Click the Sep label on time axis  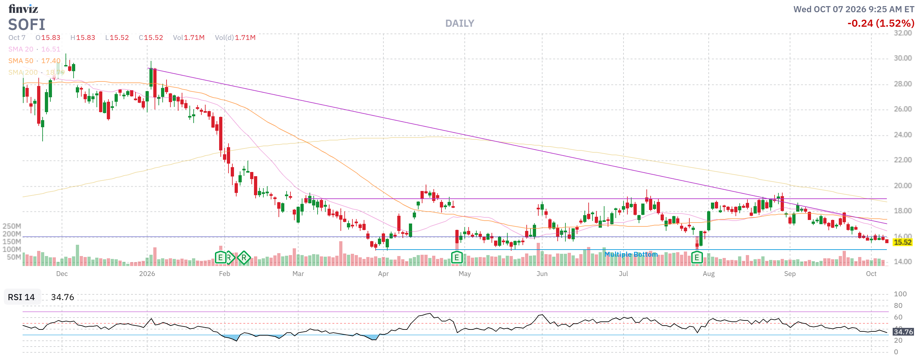tap(790, 274)
